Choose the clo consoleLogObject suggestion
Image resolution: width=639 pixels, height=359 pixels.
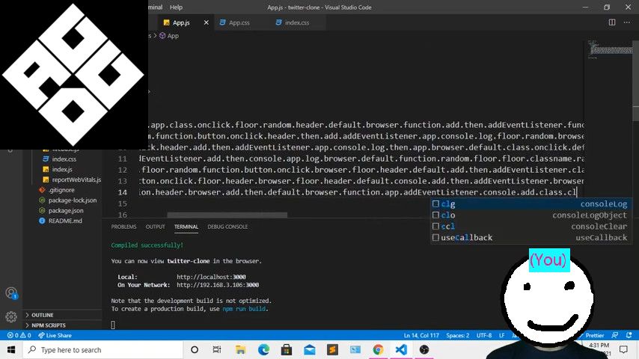(531, 215)
